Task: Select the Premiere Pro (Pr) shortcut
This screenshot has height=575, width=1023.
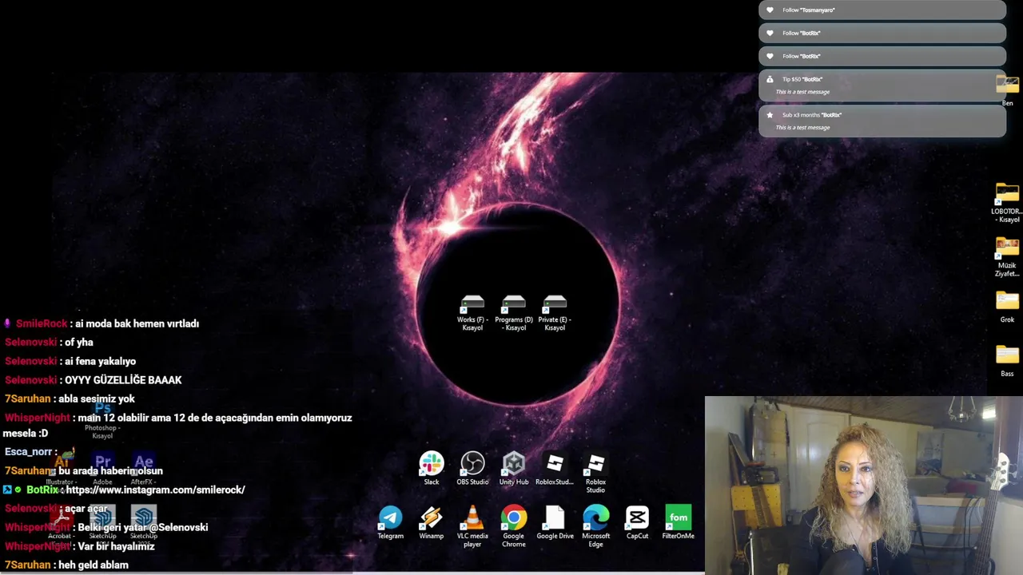Action: coord(102,470)
